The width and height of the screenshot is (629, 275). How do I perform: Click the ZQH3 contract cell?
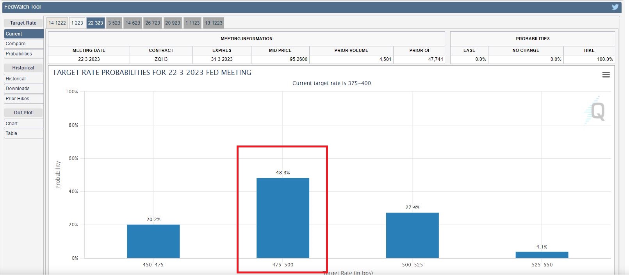tap(161, 59)
